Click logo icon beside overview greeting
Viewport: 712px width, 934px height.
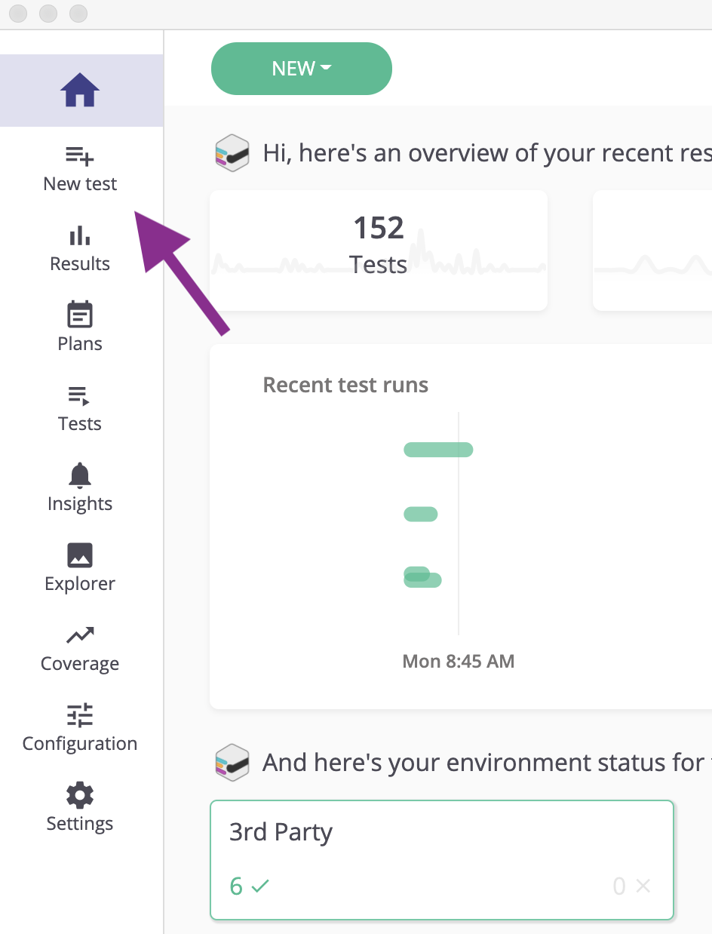pos(232,153)
